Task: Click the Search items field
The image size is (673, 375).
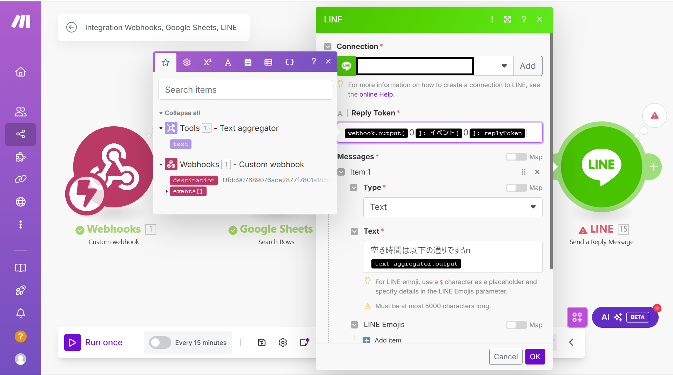Action: click(x=245, y=90)
